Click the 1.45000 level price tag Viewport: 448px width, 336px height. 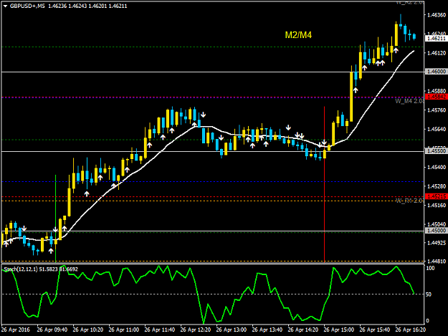tap(437, 231)
